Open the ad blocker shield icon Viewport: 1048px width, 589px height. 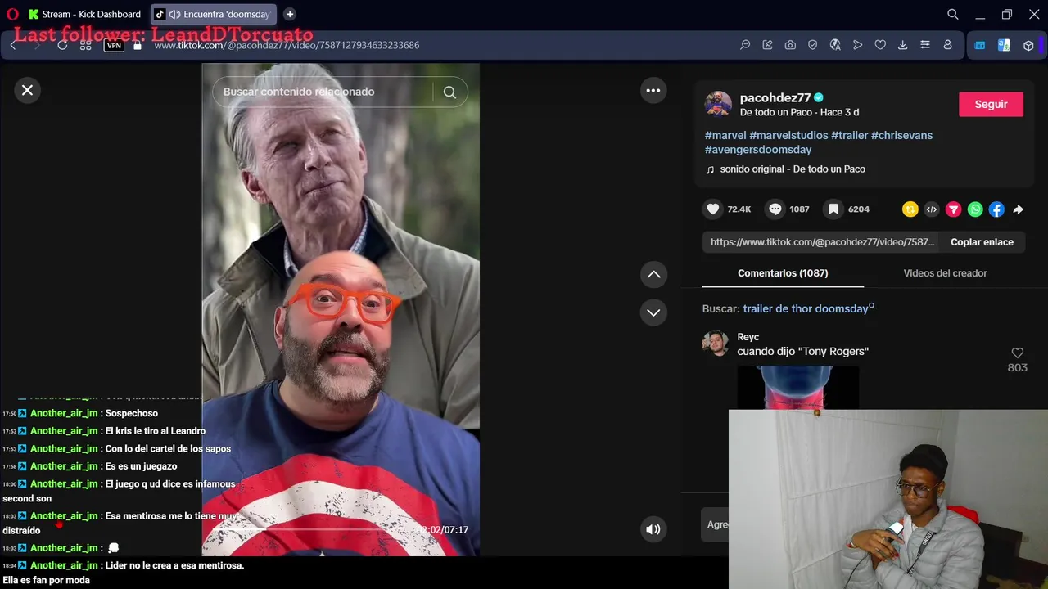812,45
